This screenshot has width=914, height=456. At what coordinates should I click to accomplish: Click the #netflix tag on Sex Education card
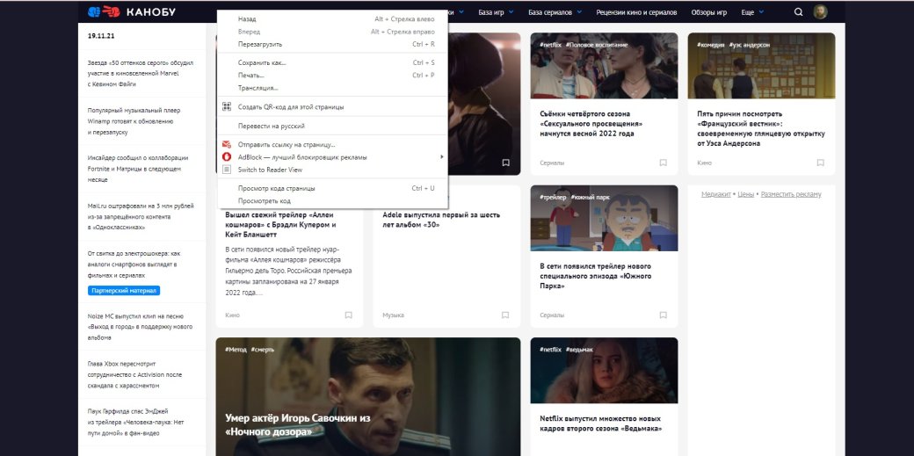(550, 44)
